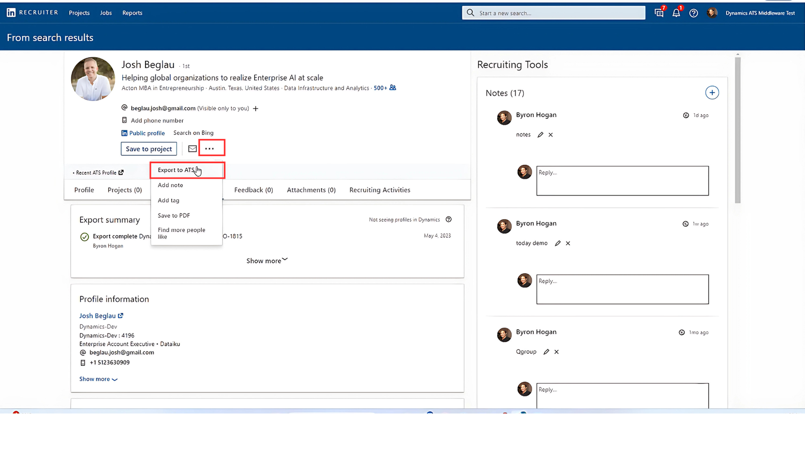The width and height of the screenshot is (805, 452).
Task: Click the search magnifier icon
Action: tap(470, 13)
